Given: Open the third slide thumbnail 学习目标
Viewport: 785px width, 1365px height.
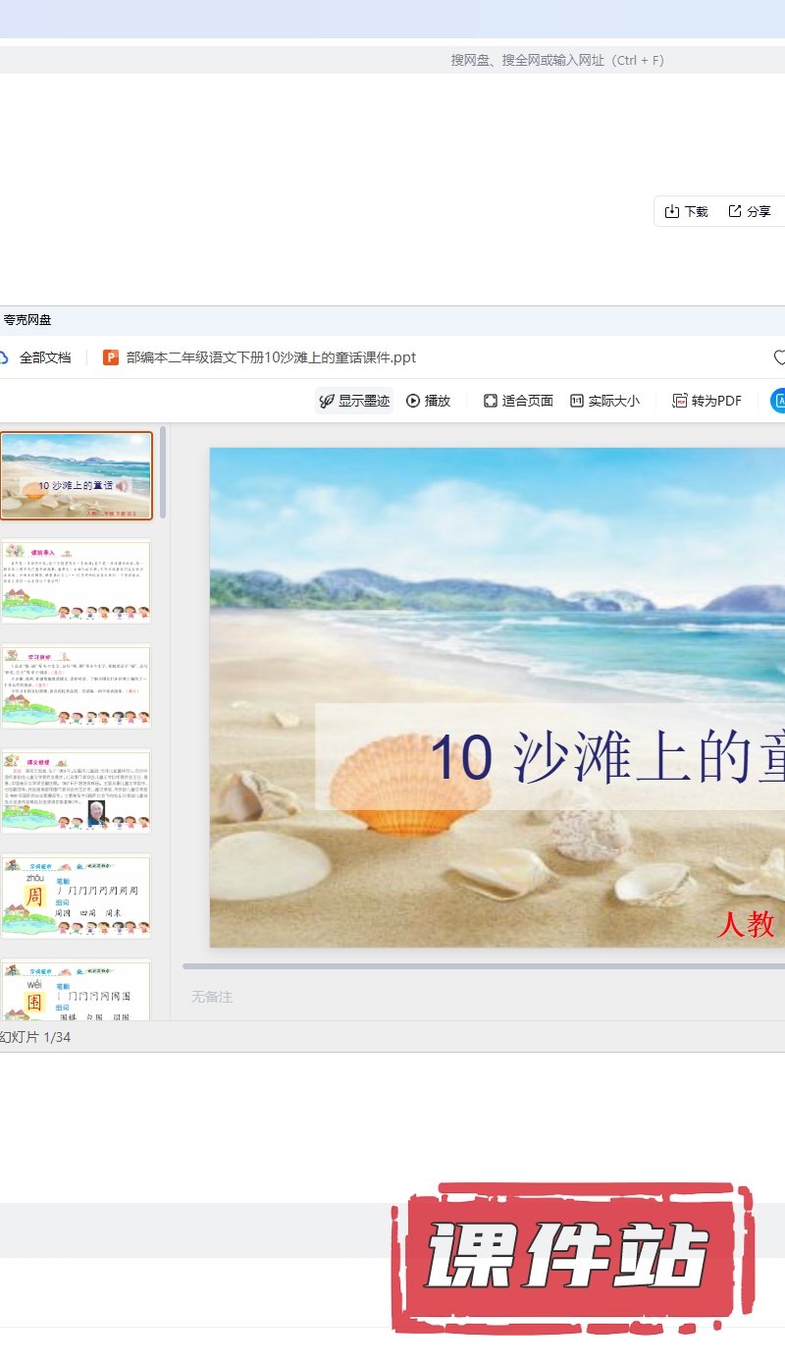Looking at the screenshot, I should 77,685.
